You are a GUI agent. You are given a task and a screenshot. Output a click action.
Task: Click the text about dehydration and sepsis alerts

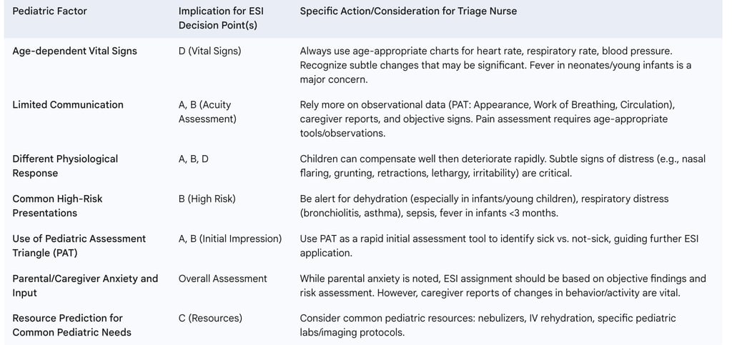coord(484,206)
